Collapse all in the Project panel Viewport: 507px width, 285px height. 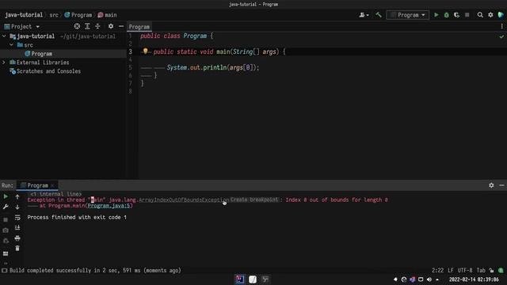click(x=97, y=26)
